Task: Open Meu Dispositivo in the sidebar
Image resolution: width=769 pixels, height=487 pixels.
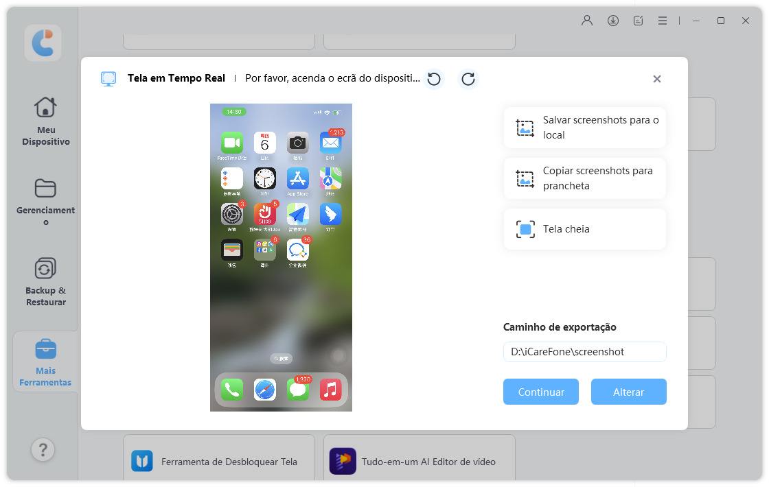Action: click(45, 121)
